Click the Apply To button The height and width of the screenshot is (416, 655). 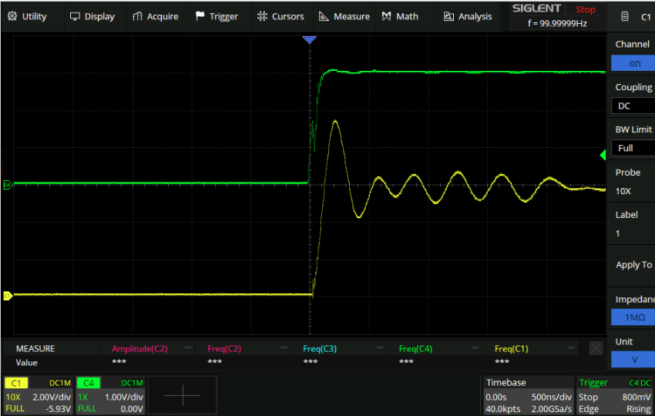point(633,265)
